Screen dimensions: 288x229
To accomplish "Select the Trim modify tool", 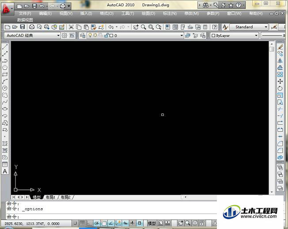I will pos(280,109).
